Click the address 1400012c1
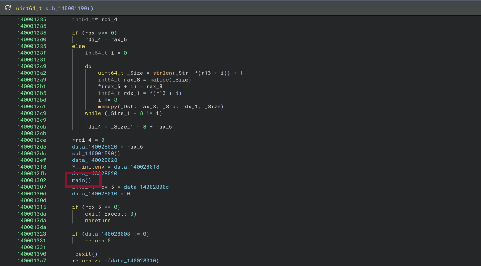 click(x=32, y=107)
